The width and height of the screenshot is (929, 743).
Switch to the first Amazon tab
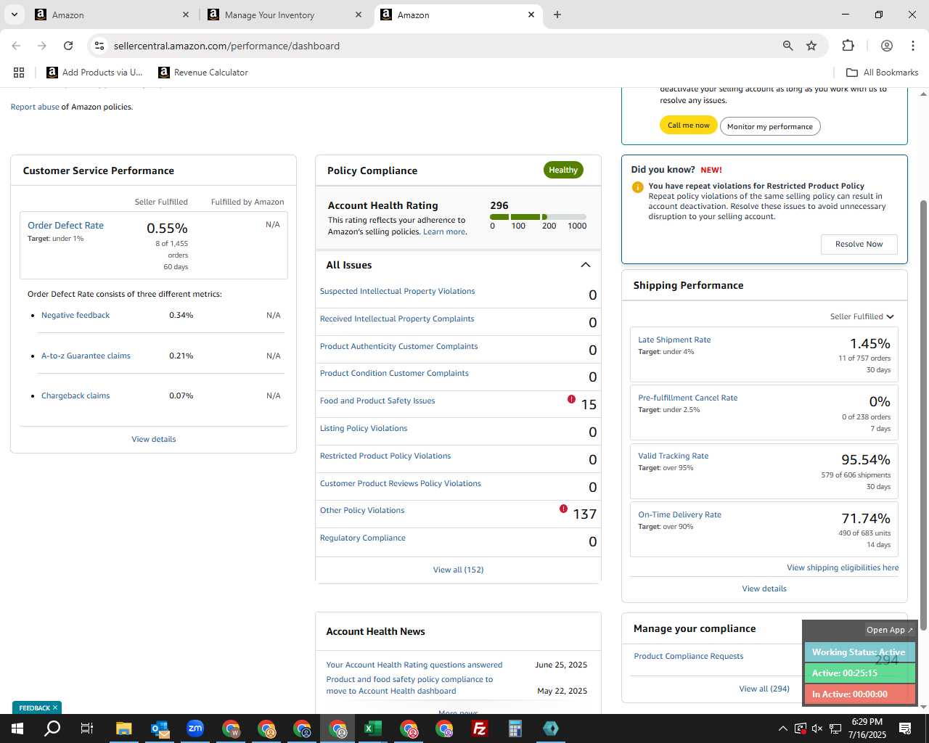pyautogui.click(x=67, y=15)
